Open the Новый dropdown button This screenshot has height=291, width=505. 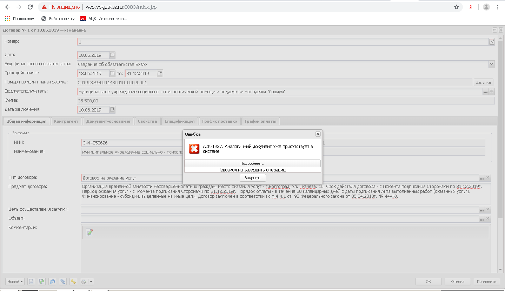coord(15,282)
